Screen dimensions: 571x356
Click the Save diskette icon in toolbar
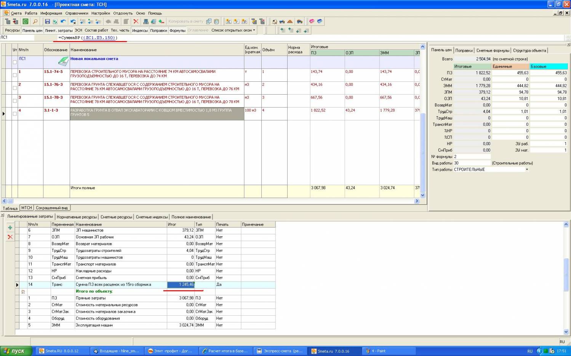pyautogui.click(x=48, y=22)
